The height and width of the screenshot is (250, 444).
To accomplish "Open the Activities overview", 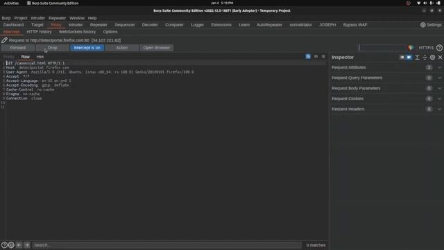I will (x=11, y=3).
